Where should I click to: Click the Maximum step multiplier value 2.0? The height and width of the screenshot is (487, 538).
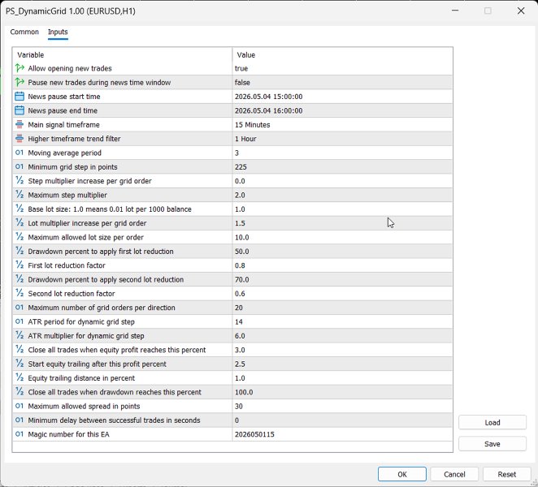tap(240, 195)
